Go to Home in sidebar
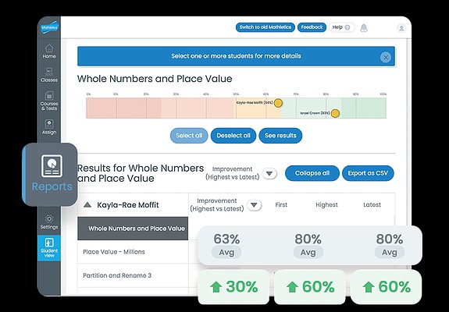The width and height of the screenshot is (449, 312). tap(49, 51)
